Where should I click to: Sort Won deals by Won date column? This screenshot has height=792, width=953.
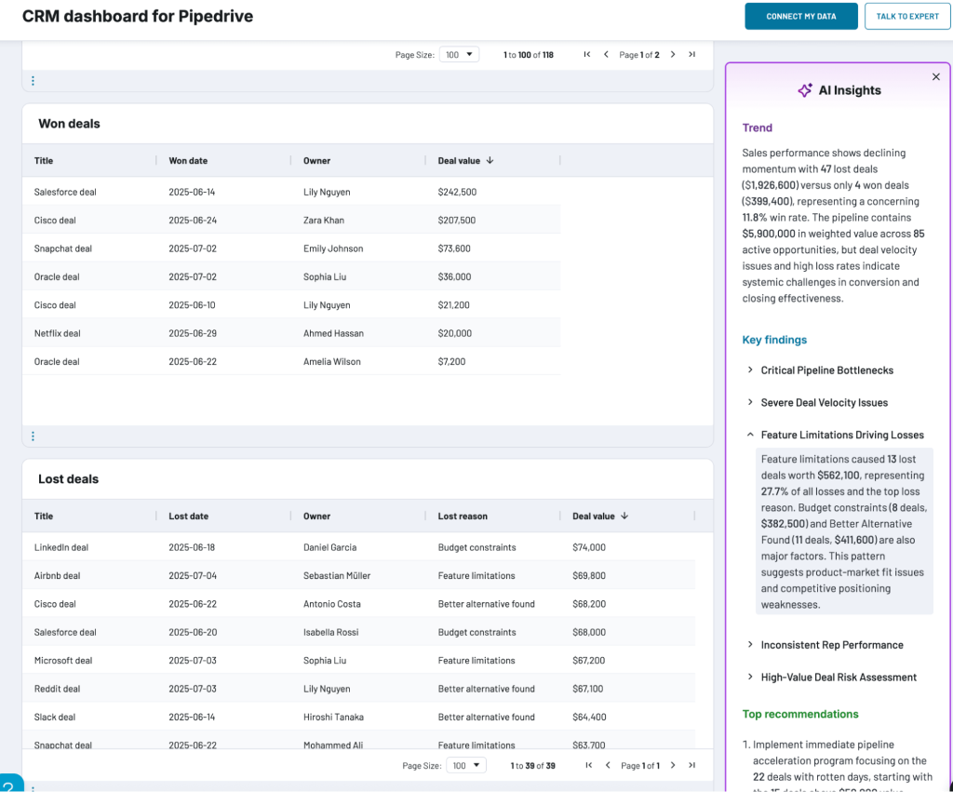[x=188, y=160]
